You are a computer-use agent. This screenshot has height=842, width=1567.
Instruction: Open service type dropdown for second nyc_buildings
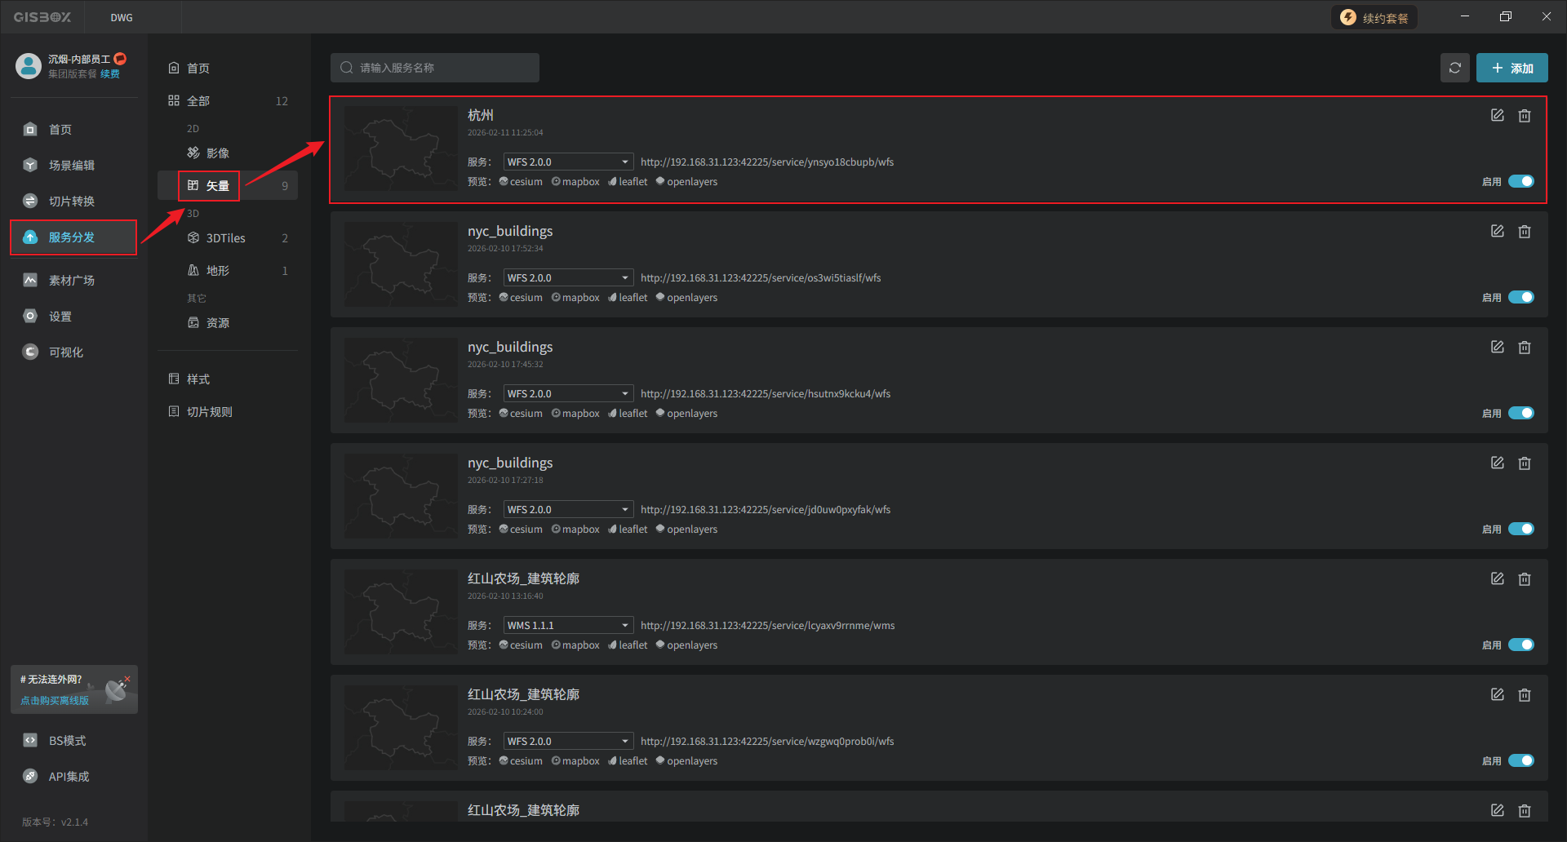568,394
